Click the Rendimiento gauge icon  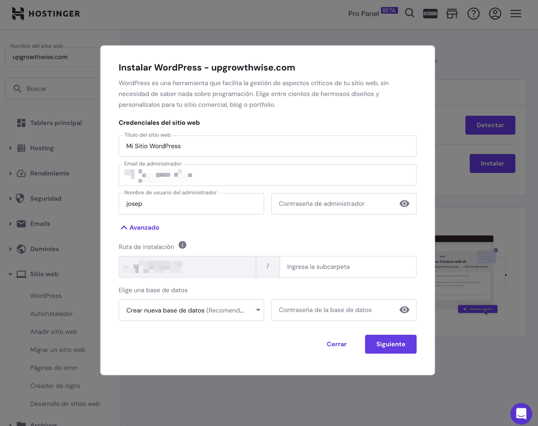[x=21, y=173]
